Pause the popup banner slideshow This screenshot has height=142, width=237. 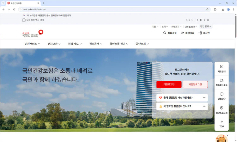[x=201, y=20]
